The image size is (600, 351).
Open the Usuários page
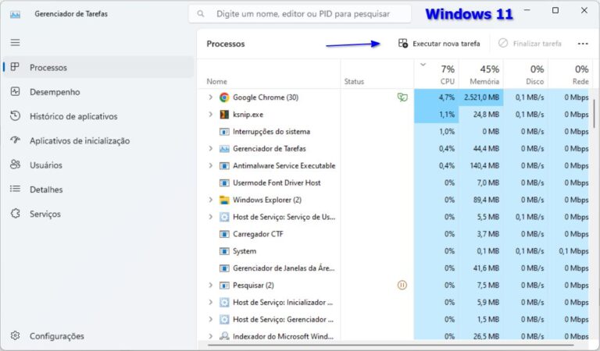pos(98,165)
